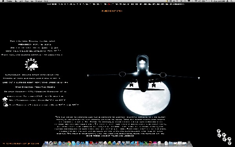The image size is (235, 147).
Task: Click the menu bar clock showing the time
Action: point(219,1)
